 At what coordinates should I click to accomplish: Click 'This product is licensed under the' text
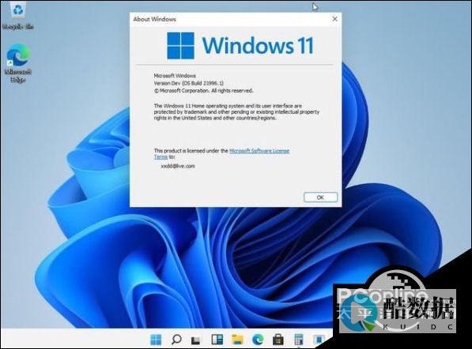coord(191,151)
